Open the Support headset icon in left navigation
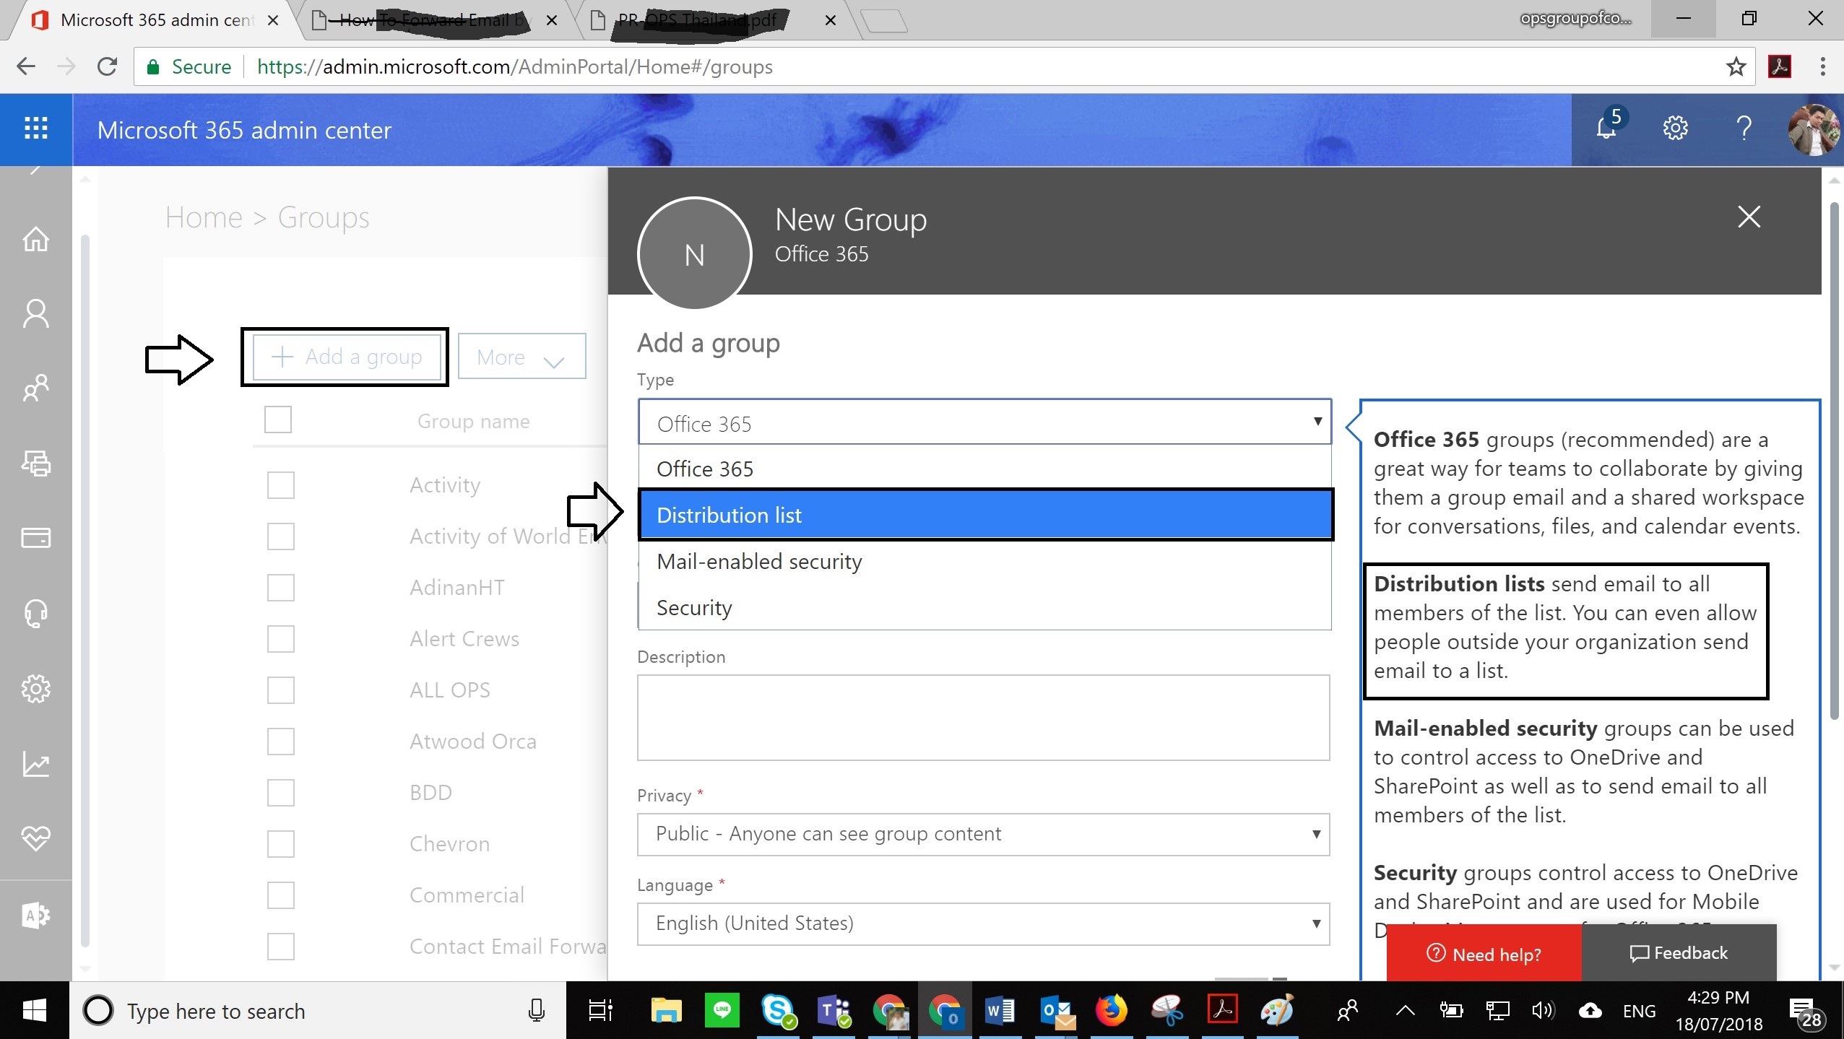This screenshot has height=1039, width=1844. 35,613
